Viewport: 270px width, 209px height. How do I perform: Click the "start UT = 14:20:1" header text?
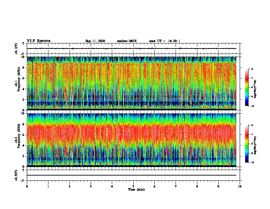tap(165, 41)
